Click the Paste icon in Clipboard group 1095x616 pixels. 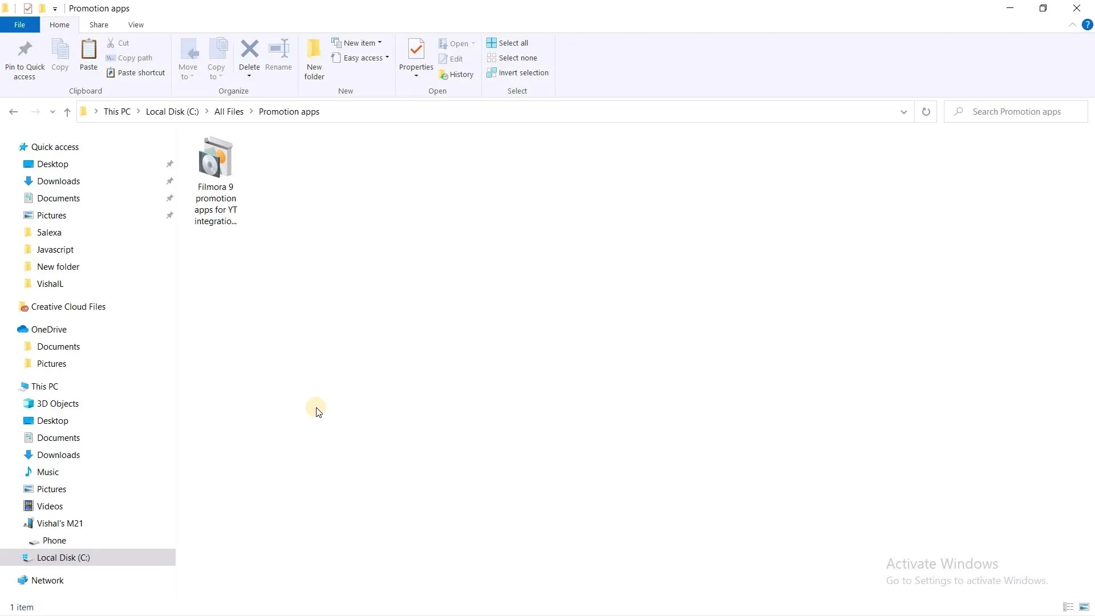tap(88, 50)
